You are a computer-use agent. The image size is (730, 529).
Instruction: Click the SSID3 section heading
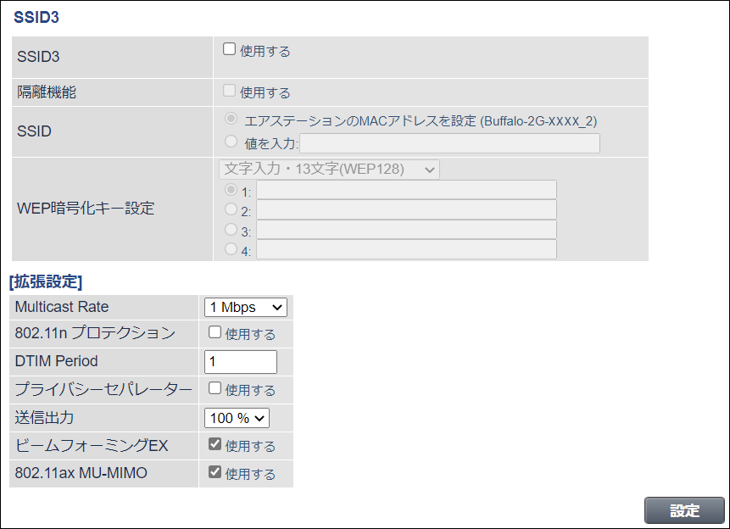point(36,17)
